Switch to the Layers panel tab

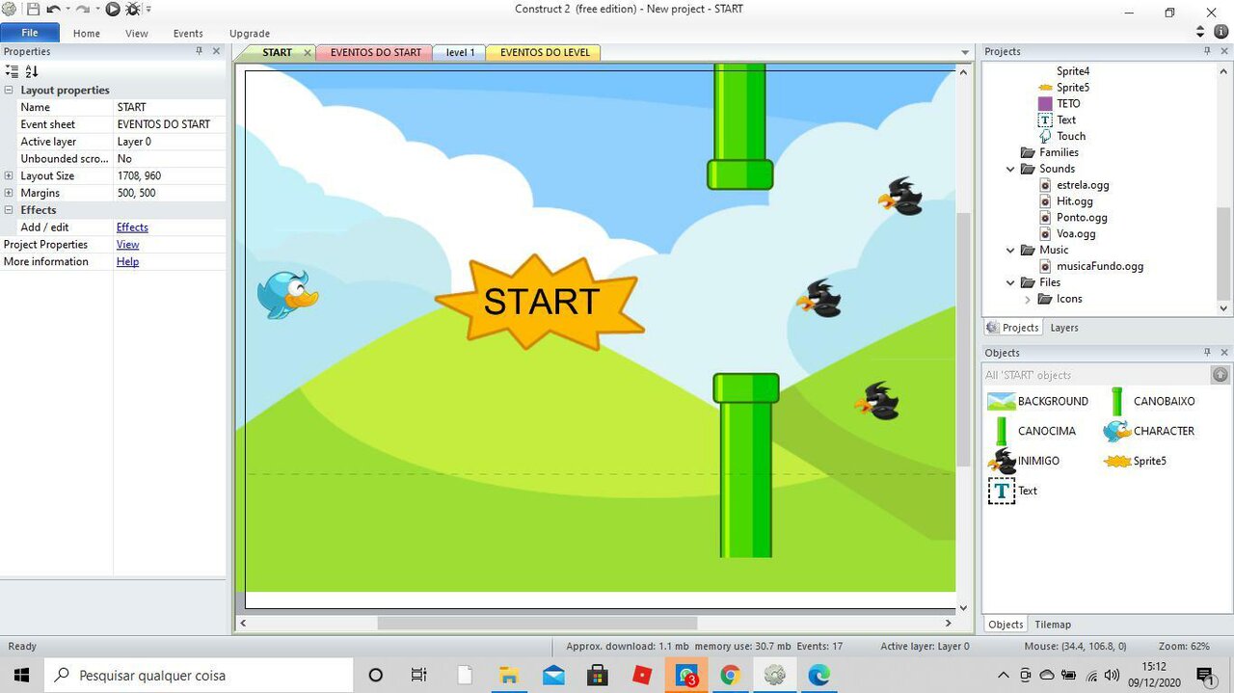tap(1064, 328)
